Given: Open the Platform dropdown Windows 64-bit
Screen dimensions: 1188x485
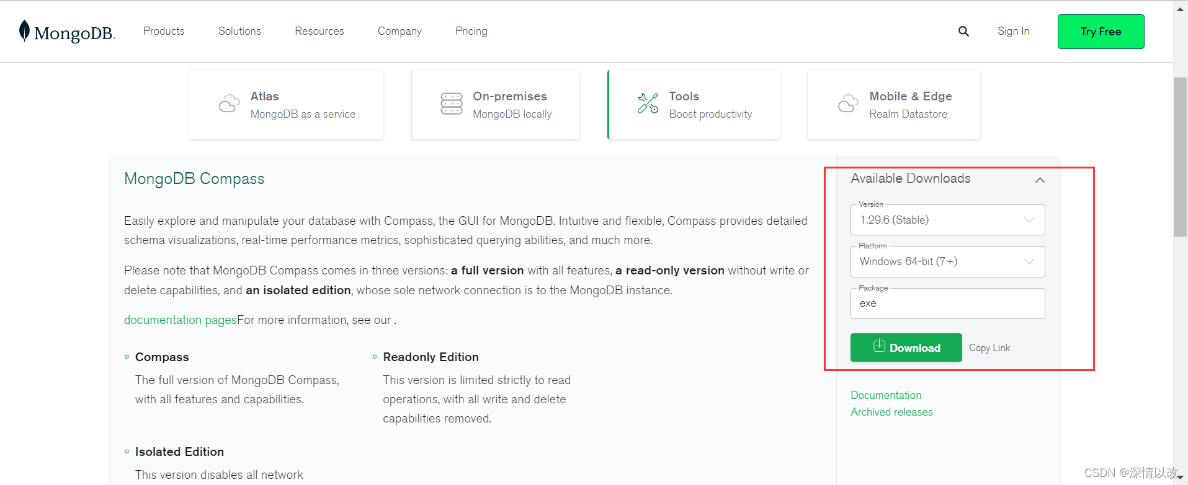Looking at the screenshot, I should [x=947, y=261].
